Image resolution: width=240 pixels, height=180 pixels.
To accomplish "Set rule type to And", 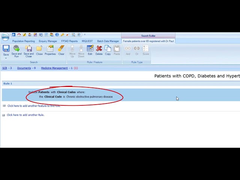I will tap(128, 50).
